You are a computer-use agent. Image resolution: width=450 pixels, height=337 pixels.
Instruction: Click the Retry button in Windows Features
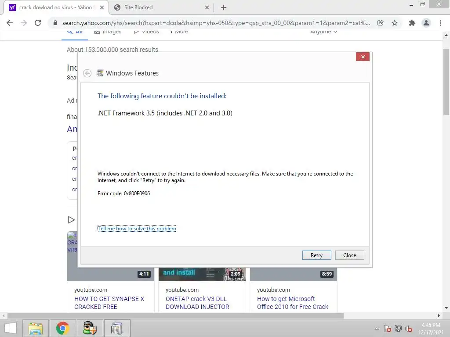(x=316, y=255)
